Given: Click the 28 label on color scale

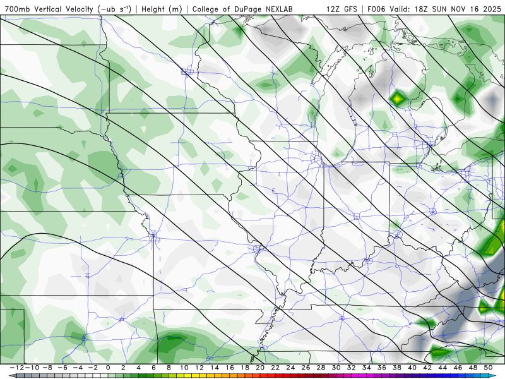Looking at the screenshot, I should (x=321, y=368).
